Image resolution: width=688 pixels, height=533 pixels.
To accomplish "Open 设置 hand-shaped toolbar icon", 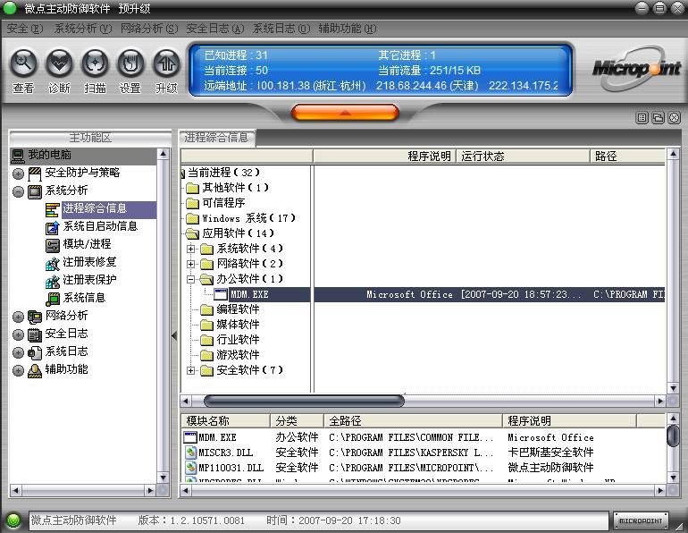I will pyautogui.click(x=130, y=63).
